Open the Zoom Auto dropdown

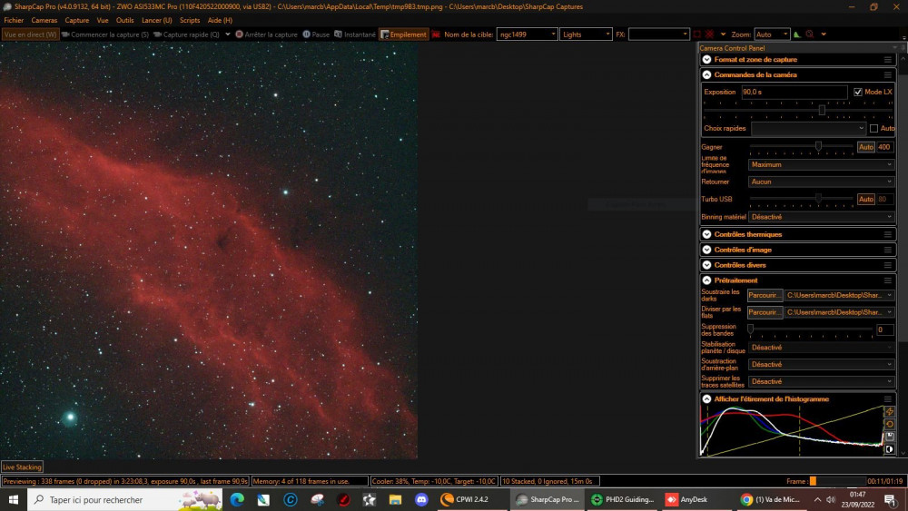pyautogui.click(x=772, y=34)
